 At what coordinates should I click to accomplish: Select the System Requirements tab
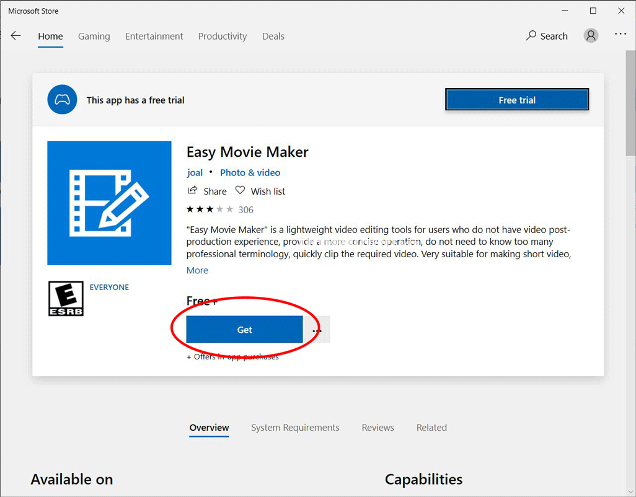click(295, 428)
